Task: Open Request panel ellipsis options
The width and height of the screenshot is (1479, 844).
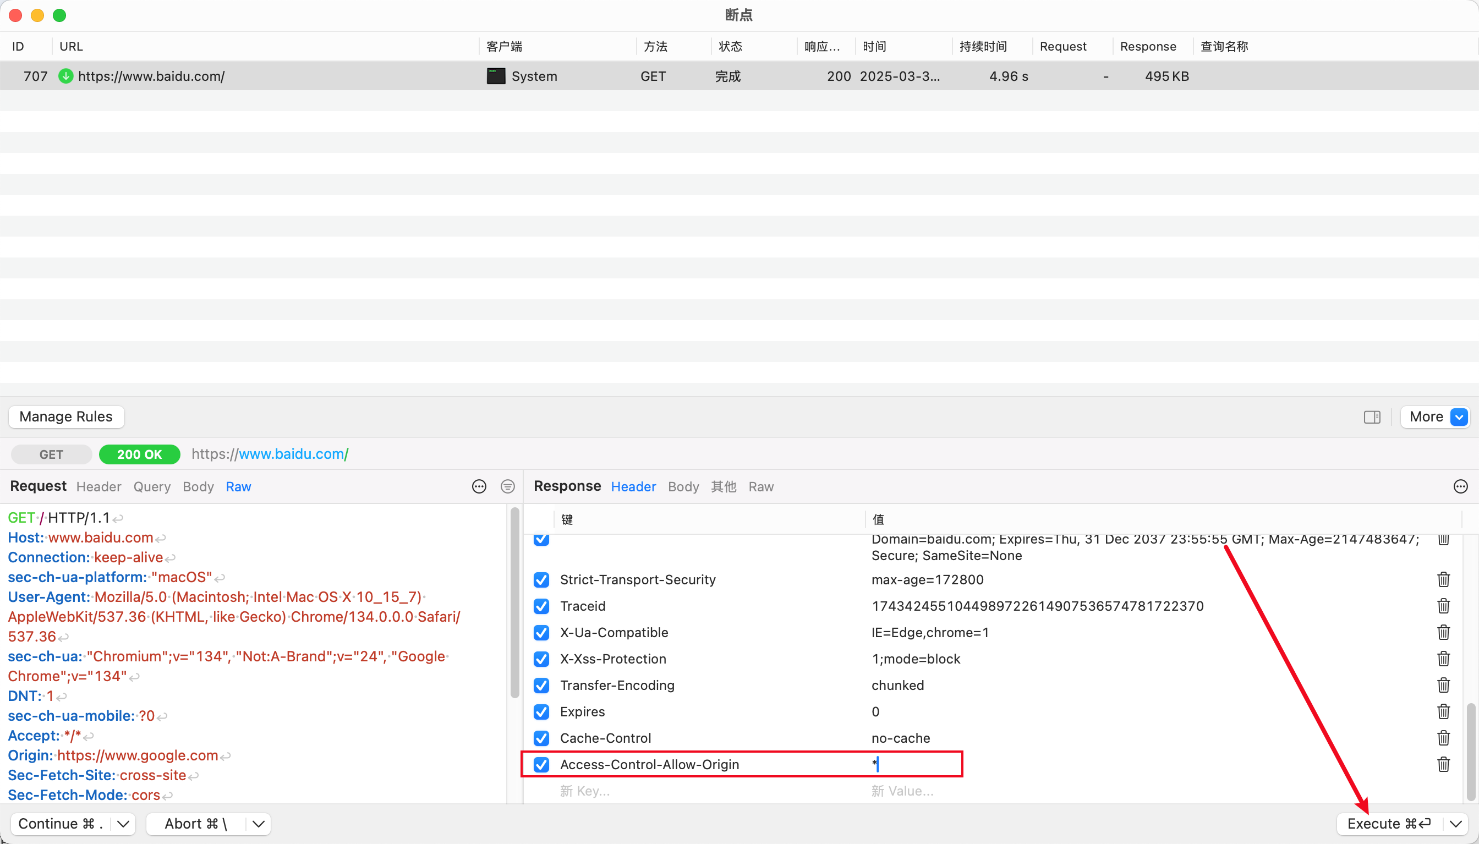Action: [x=479, y=486]
